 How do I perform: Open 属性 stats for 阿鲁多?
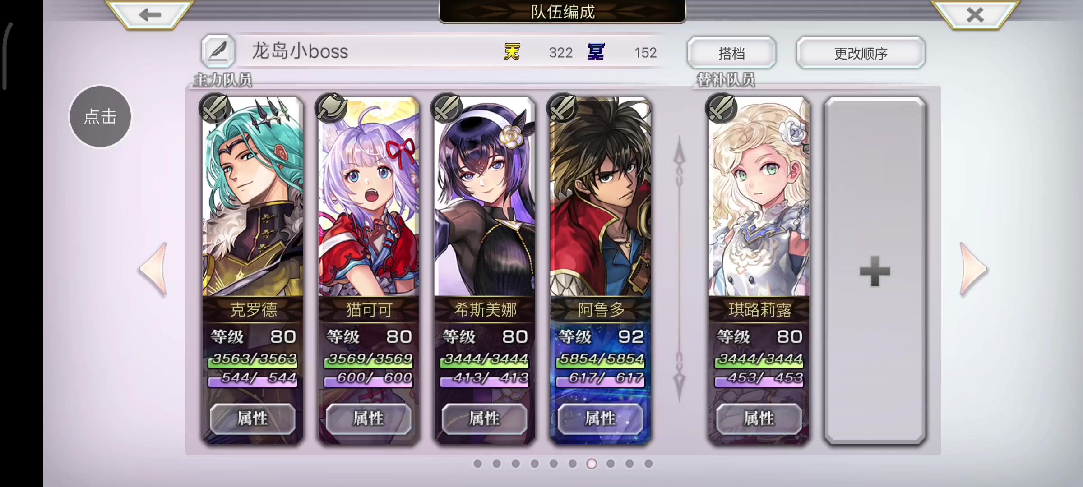tap(600, 418)
